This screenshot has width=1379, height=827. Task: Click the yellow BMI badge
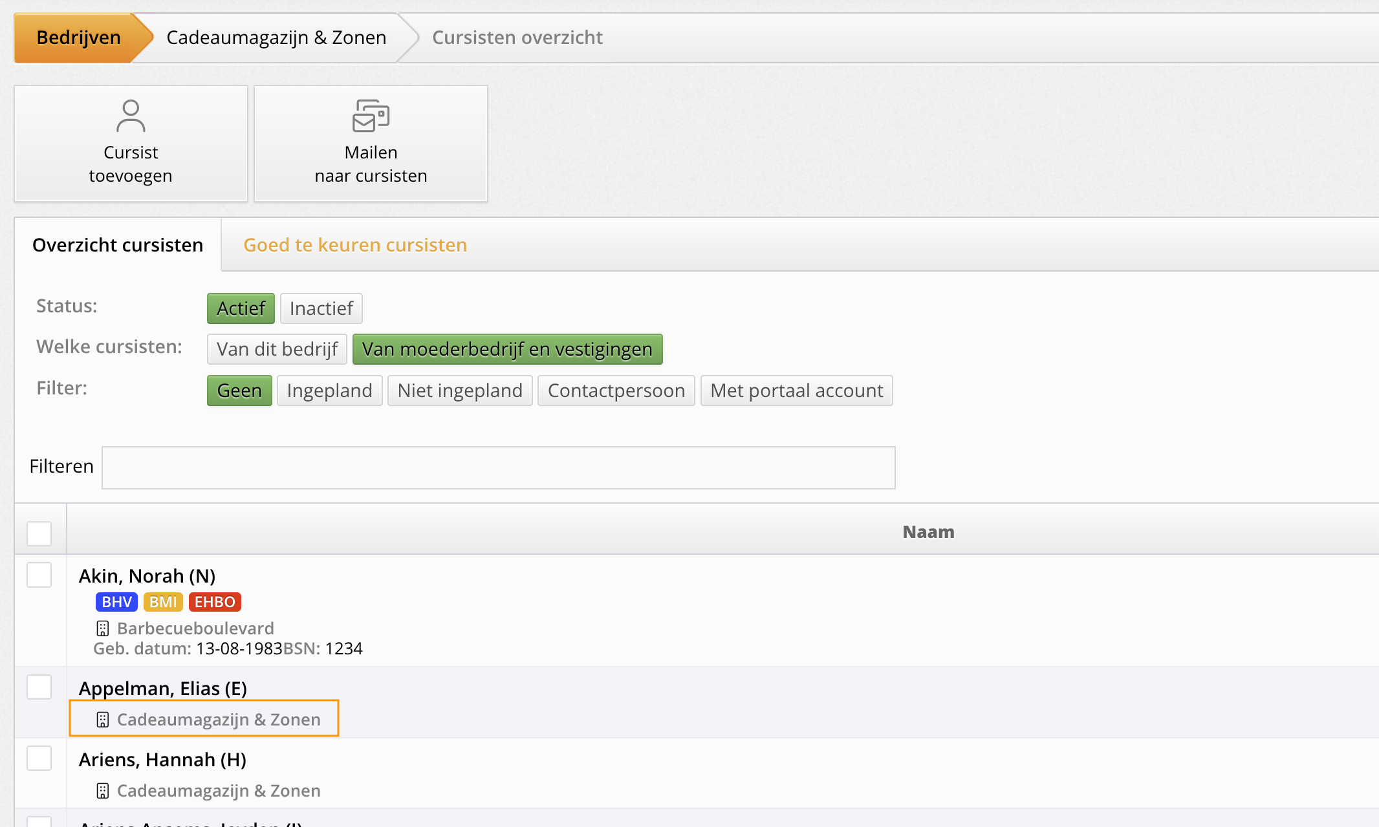[x=163, y=602]
